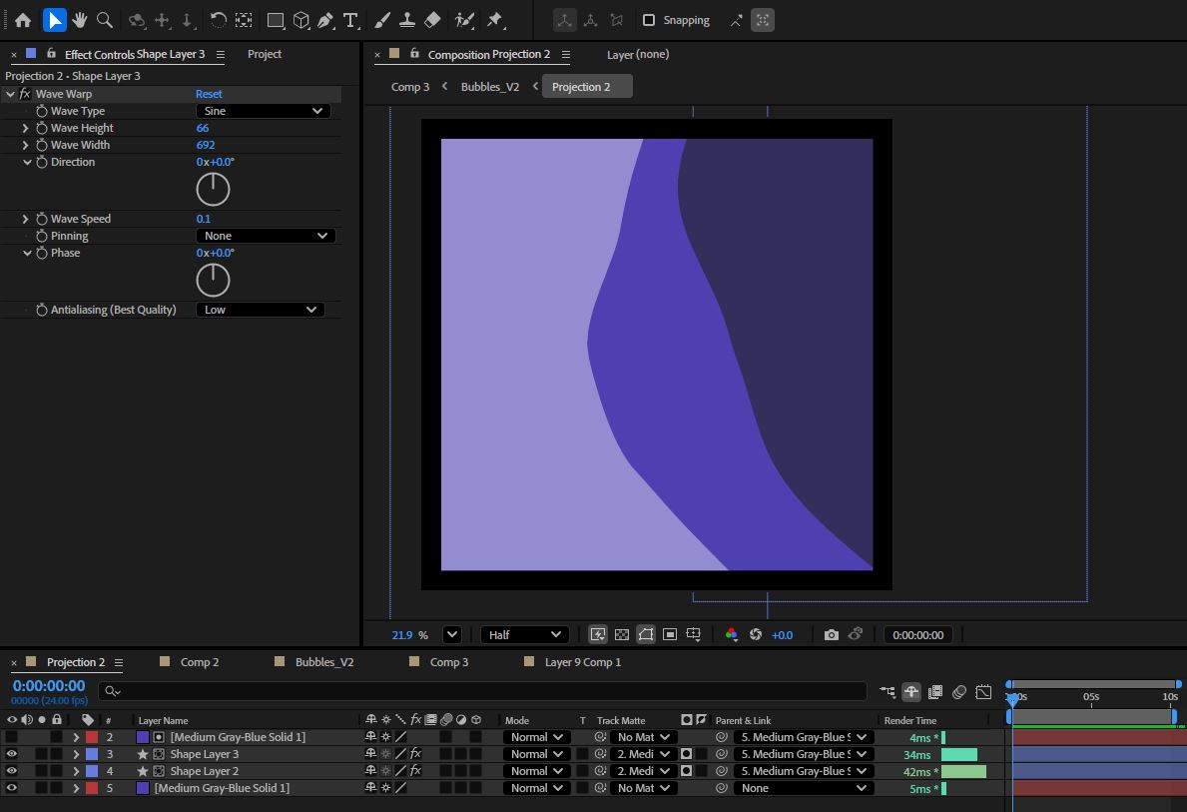Navigate to Comp 3 in breadcrumb

tap(409, 87)
